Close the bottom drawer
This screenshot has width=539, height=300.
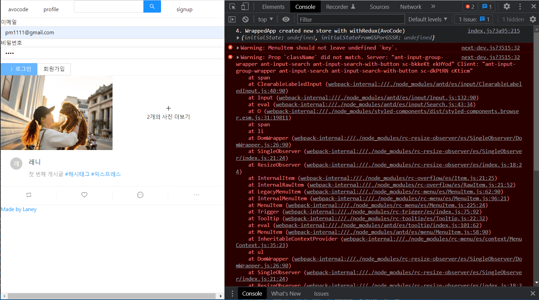click(533, 294)
